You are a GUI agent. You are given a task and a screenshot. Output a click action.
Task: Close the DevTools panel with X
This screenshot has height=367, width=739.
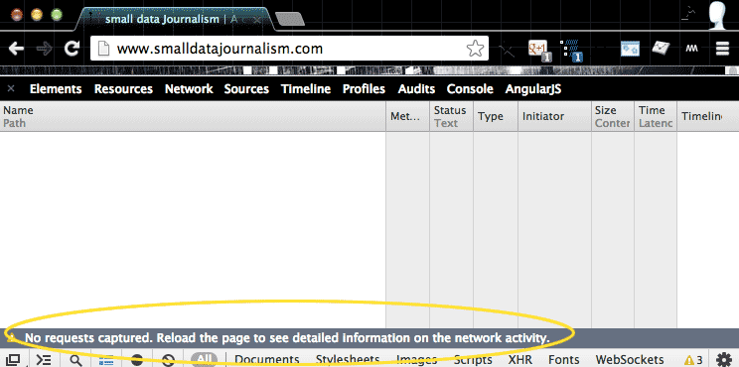(11, 88)
